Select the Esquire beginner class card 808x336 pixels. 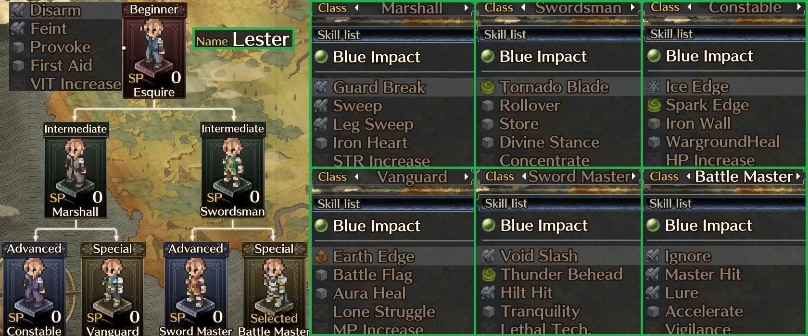click(154, 51)
